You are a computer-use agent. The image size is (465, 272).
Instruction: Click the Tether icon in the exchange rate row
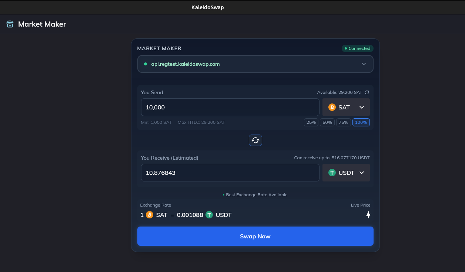tap(209, 215)
